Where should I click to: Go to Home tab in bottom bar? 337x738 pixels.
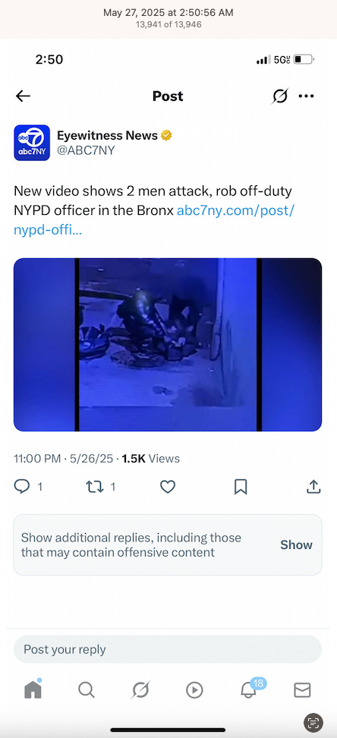tap(33, 690)
